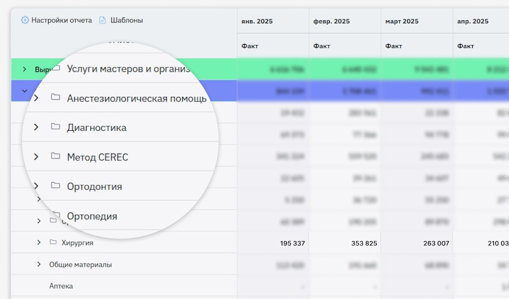Expand the green Выручка row

24,69
